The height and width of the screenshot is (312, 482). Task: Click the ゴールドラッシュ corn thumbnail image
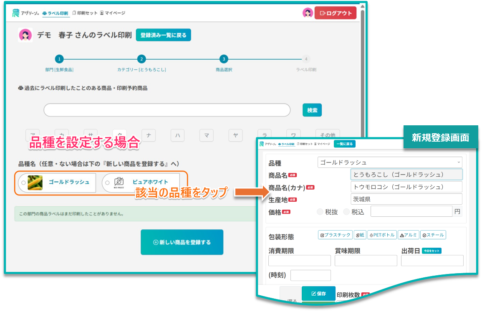click(x=35, y=183)
